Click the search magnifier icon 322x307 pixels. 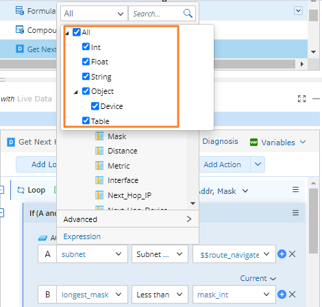coord(188,14)
